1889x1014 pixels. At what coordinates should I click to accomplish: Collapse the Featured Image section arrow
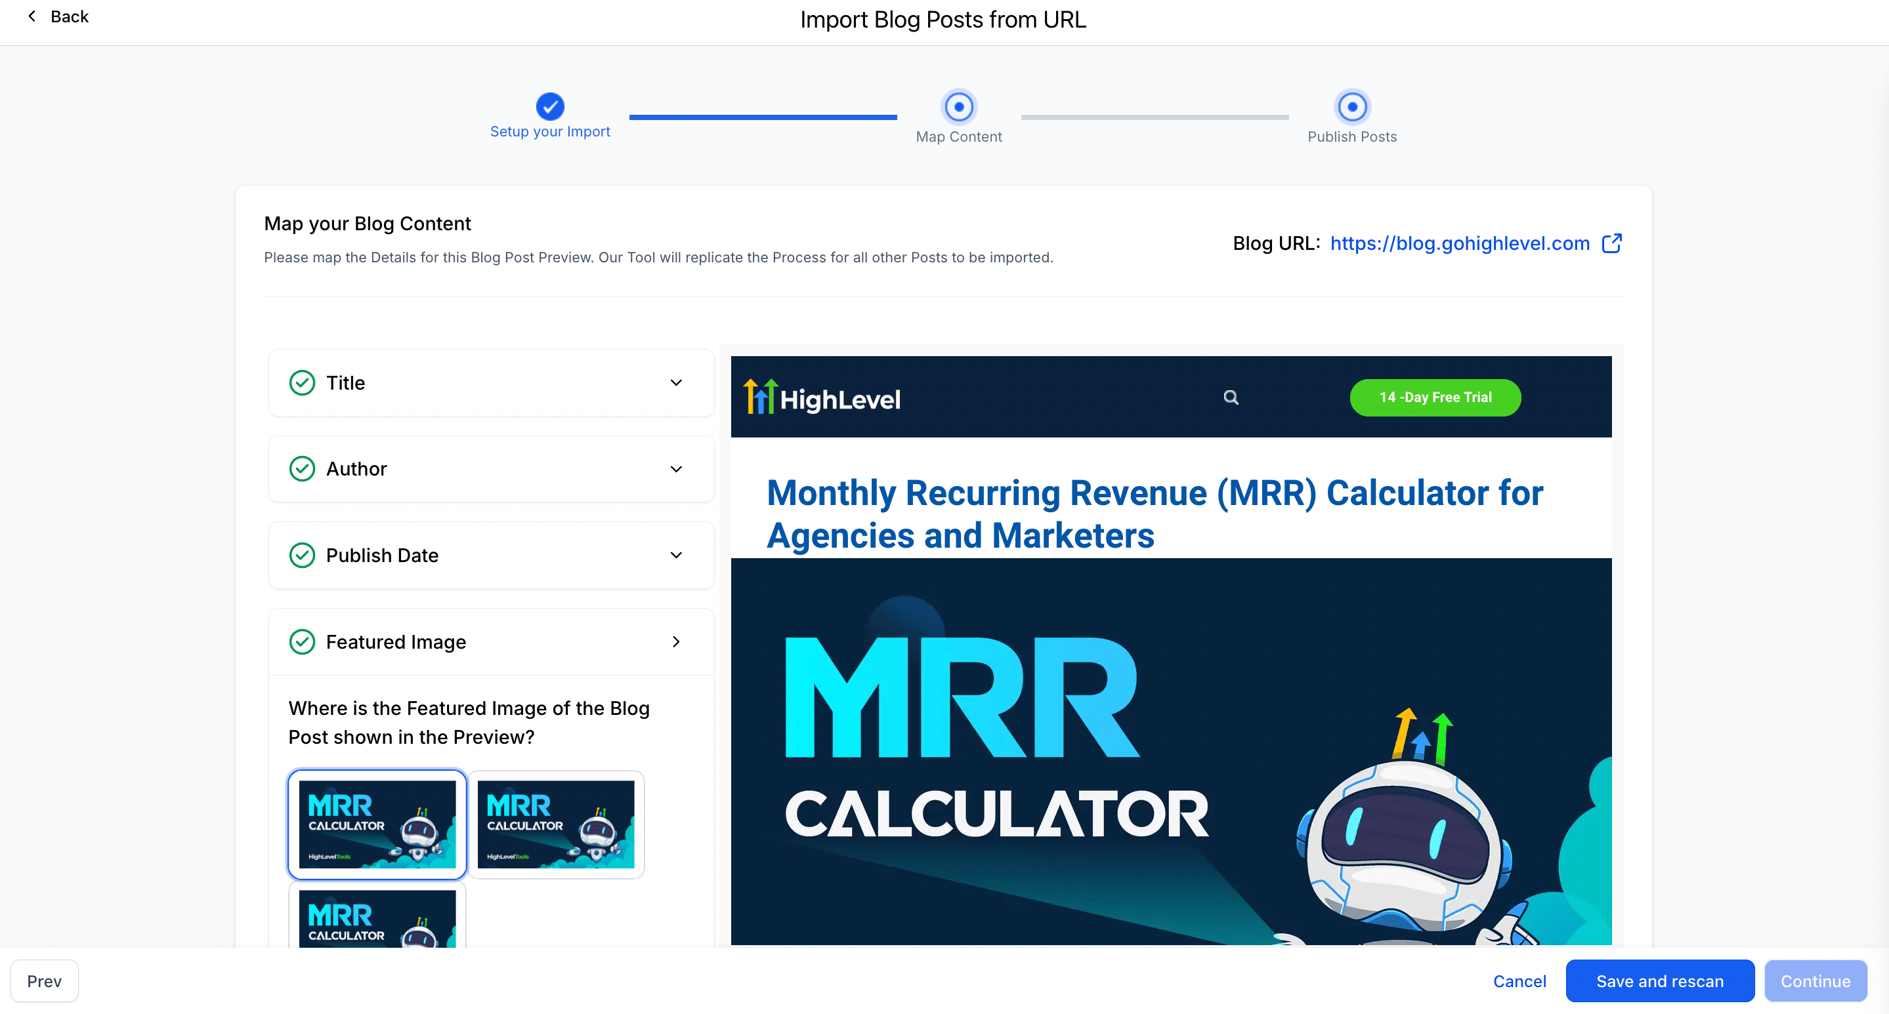coord(676,642)
